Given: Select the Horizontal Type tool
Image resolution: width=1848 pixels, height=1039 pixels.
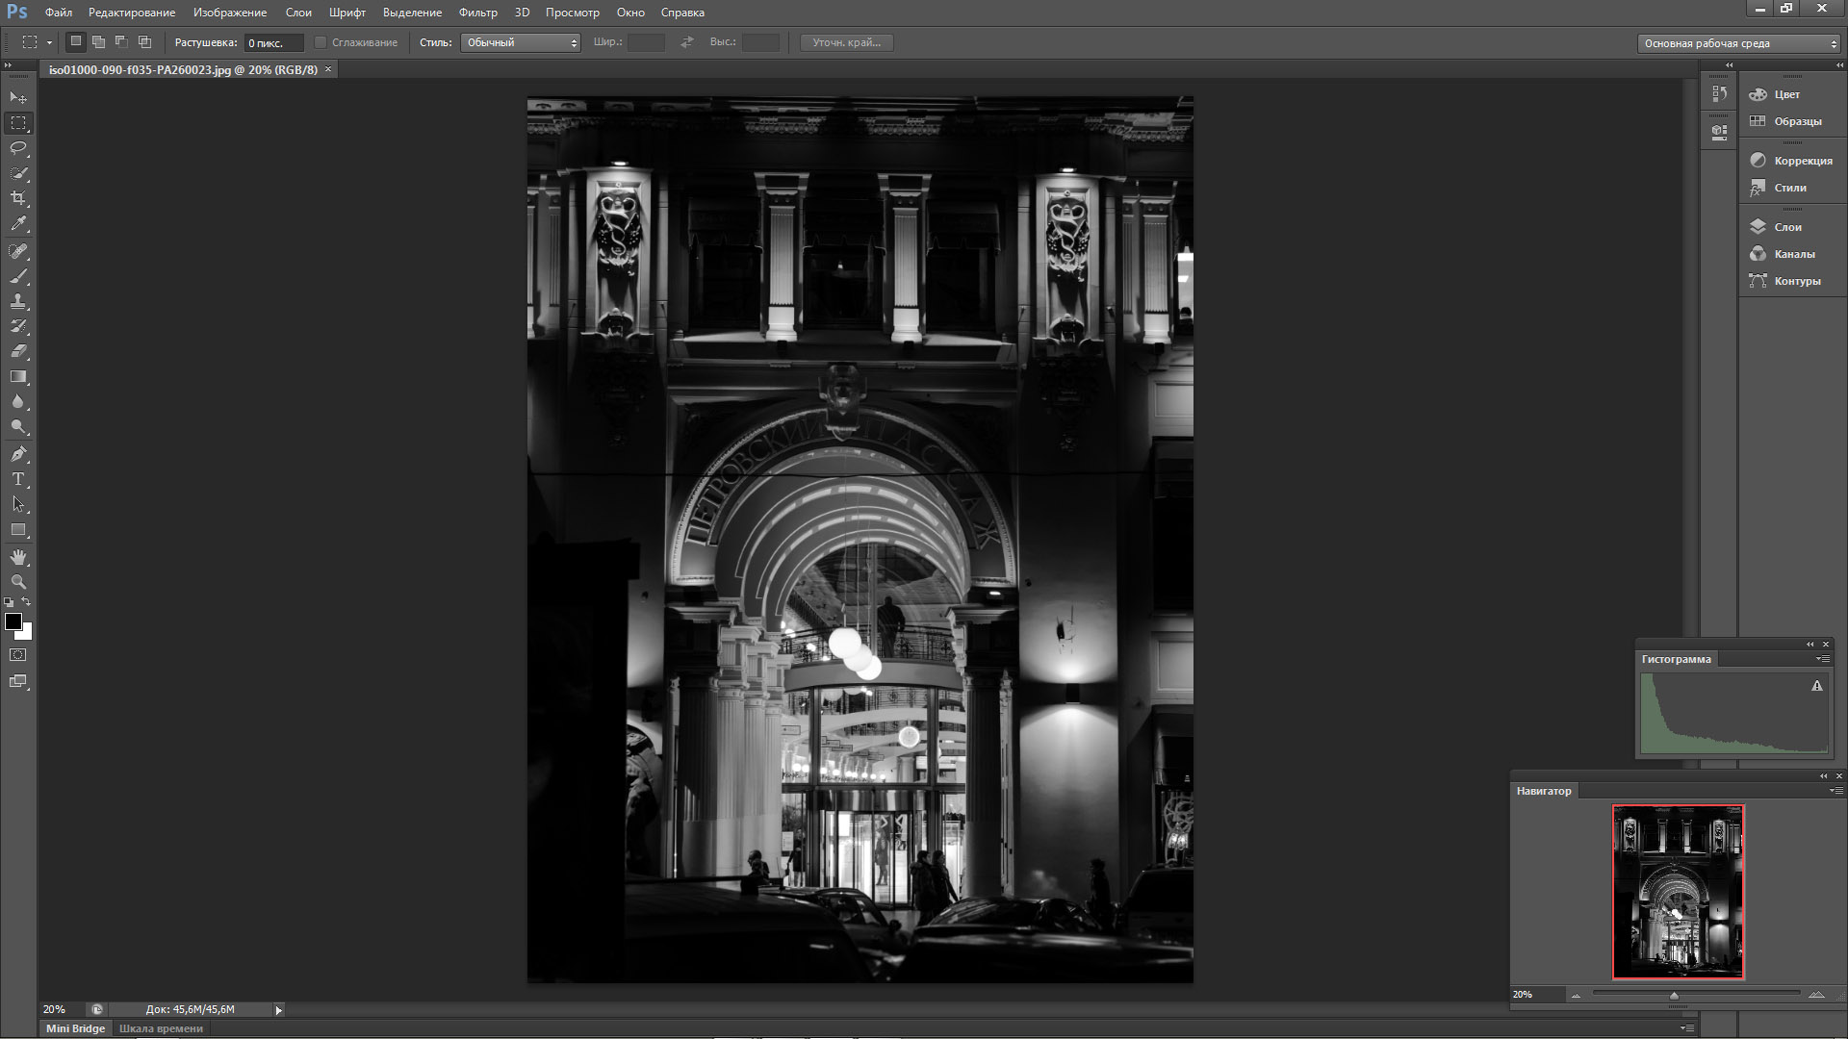Looking at the screenshot, I should click(x=18, y=479).
